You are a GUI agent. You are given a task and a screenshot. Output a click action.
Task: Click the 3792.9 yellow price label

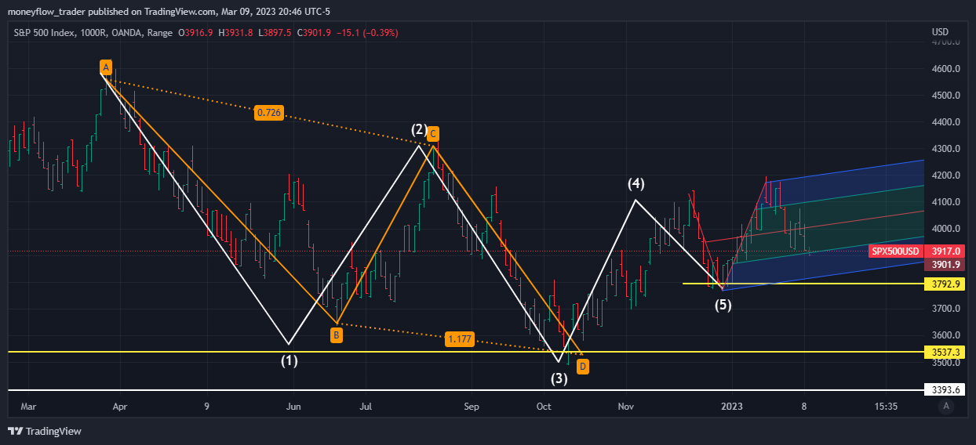[945, 283]
